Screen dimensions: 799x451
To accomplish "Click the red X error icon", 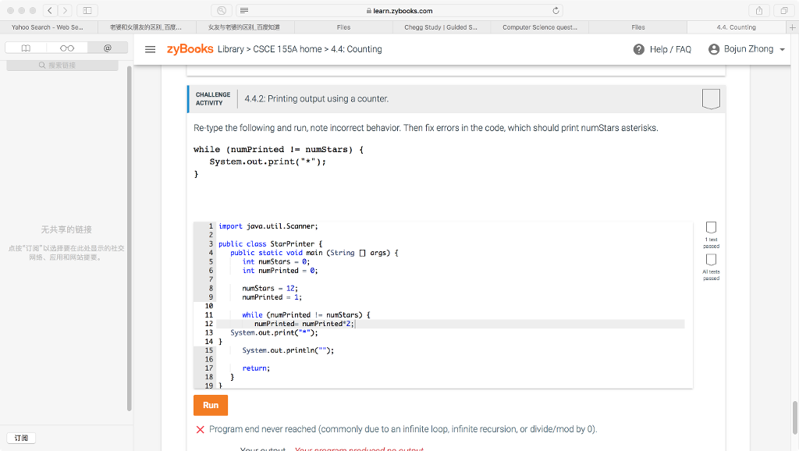I will pos(201,430).
